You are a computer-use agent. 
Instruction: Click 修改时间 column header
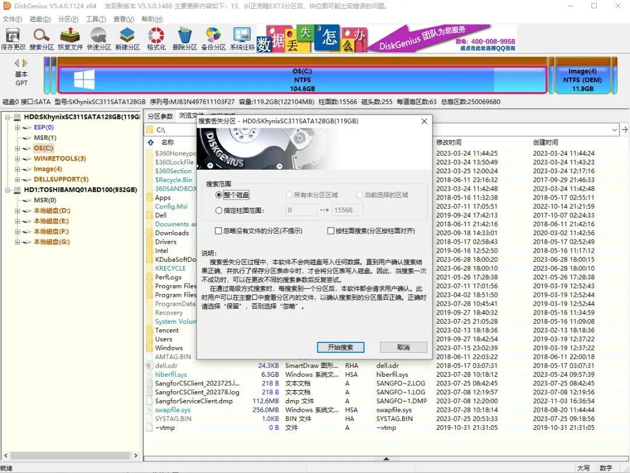tap(449, 142)
